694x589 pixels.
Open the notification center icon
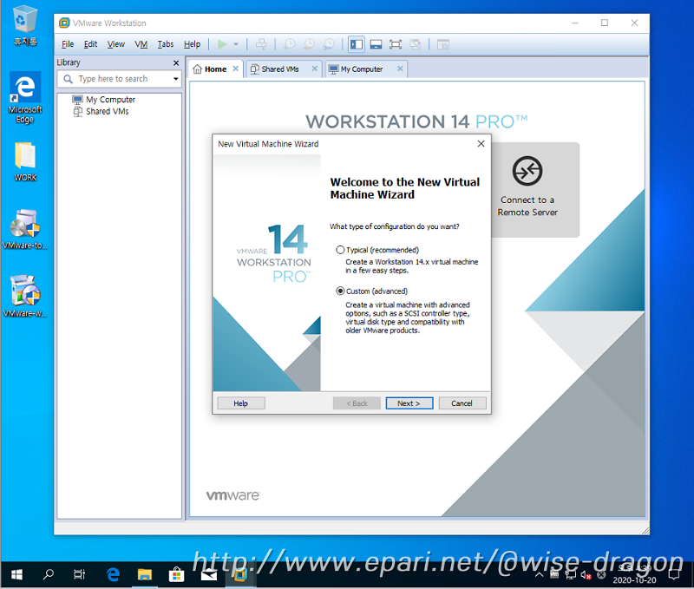click(674, 574)
